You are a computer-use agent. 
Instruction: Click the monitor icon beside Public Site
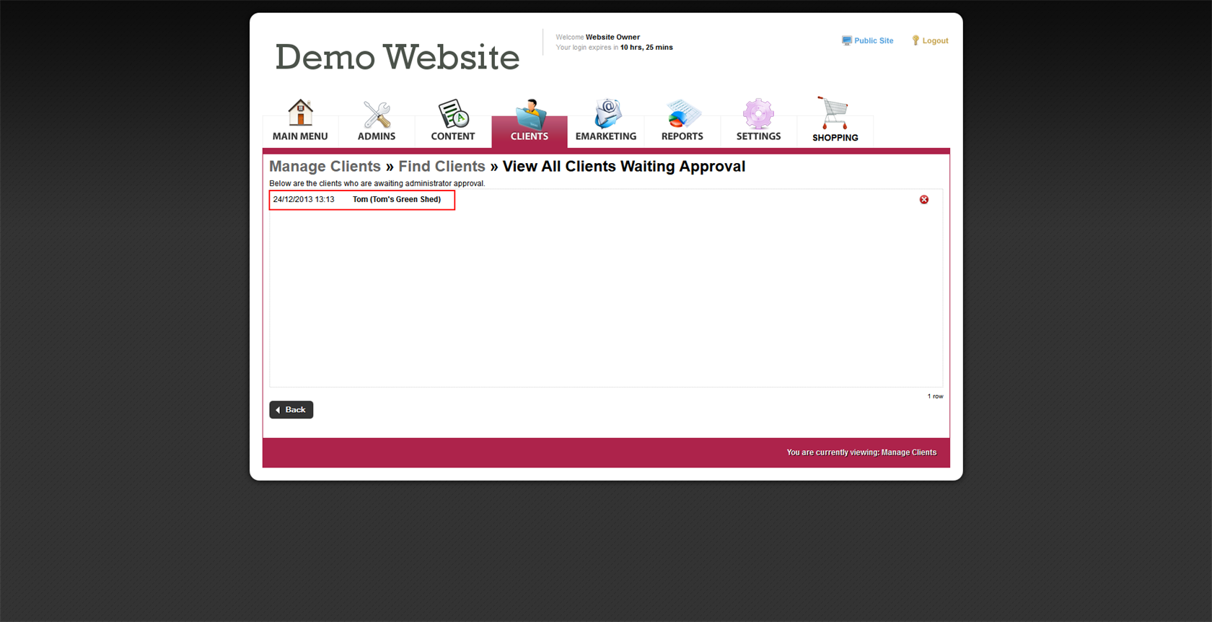point(846,41)
